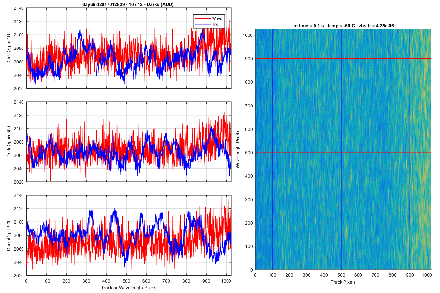Click the heatmap title with 'int time = 0.1 s'
440x293 pixels.
[x=343, y=26]
